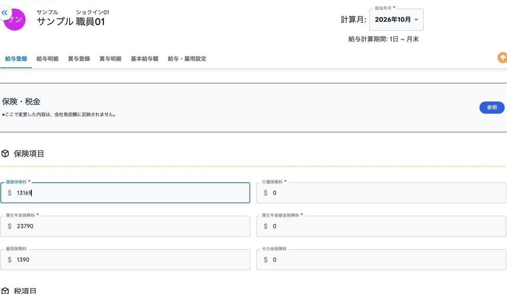Edit the 雇用保険料 input field
This screenshot has height=294, width=507.
click(x=125, y=260)
